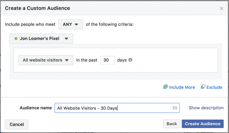Click the Create a Custom Audience title

(37, 8)
